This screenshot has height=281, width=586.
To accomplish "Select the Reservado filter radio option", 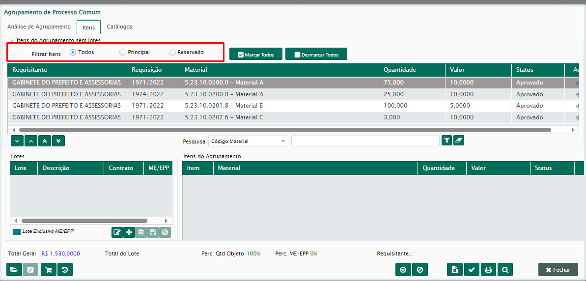I will pyautogui.click(x=172, y=52).
